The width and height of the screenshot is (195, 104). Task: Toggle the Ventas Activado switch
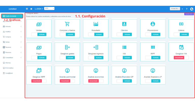(39, 34)
